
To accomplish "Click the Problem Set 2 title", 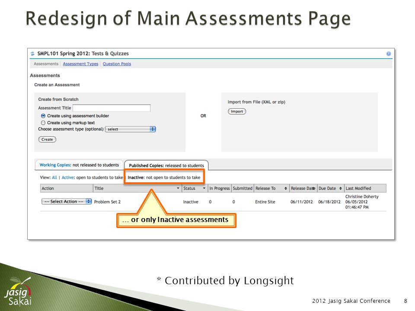I will (x=107, y=202).
